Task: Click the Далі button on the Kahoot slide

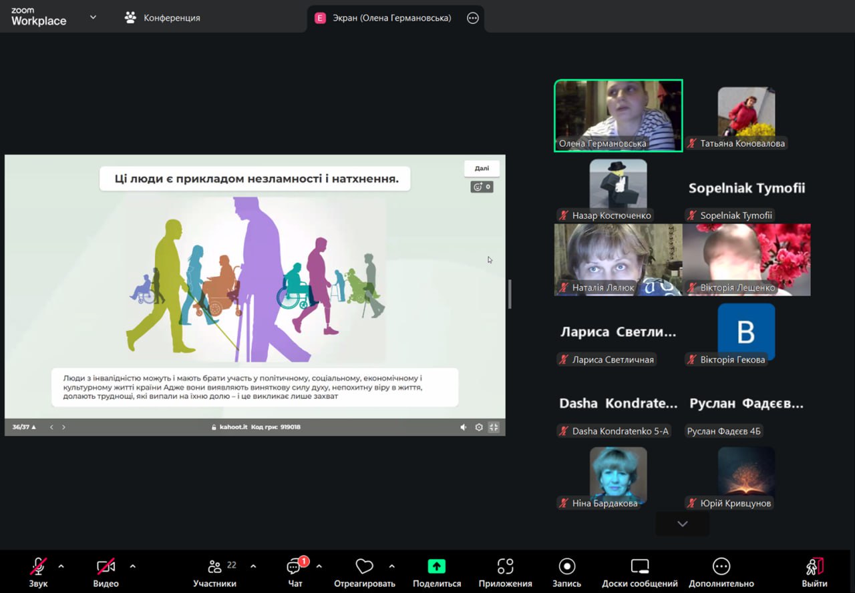Action: (482, 169)
